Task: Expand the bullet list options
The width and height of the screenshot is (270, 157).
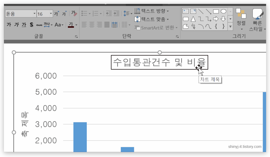Action: click(x=90, y=14)
